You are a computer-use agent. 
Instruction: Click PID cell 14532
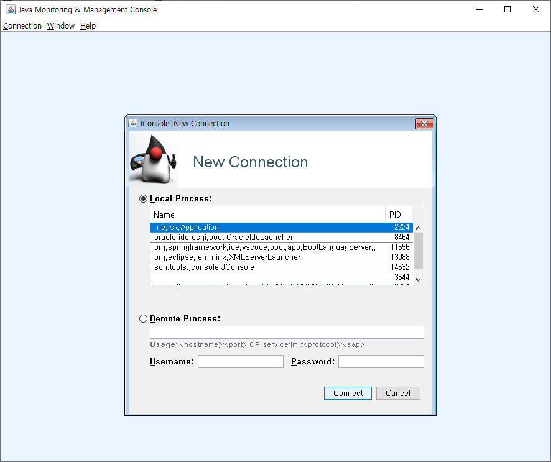coord(400,267)
